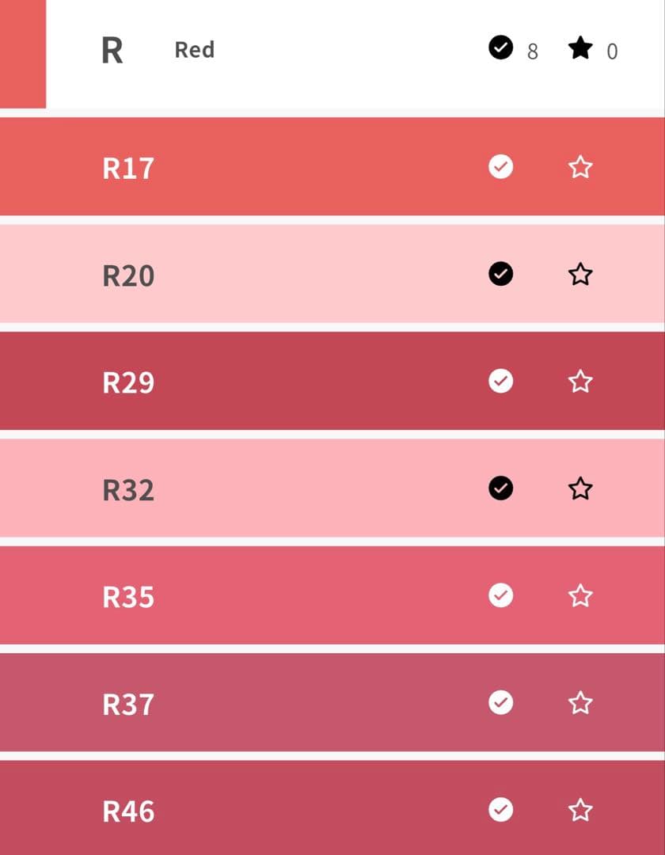Toggle the R35 owned checkmark
The height and width of the screenshot is (855, 665).
point(500,595)
